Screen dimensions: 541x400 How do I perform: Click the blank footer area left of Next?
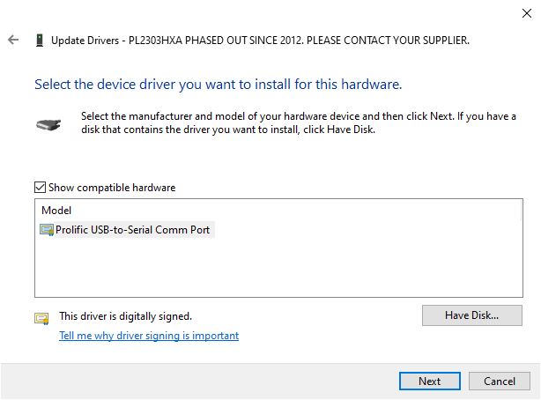194,381
